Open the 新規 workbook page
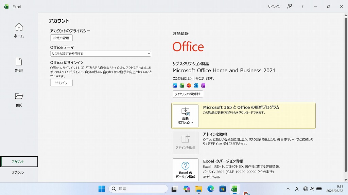The width and height of the screenshot is (348, 195). click(x=19, y=65)
